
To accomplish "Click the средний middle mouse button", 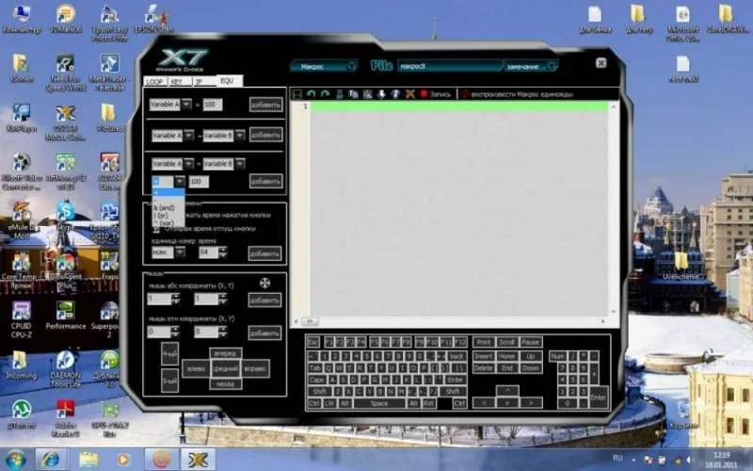I will tap(226, 368).
